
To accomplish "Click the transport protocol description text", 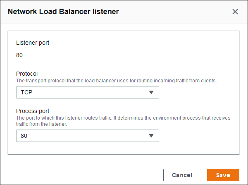I will [117, 80].
